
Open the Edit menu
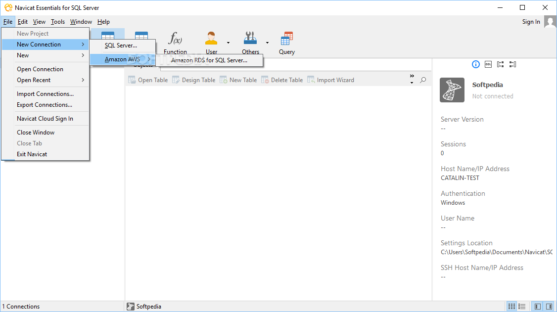[x=23, y=22]
